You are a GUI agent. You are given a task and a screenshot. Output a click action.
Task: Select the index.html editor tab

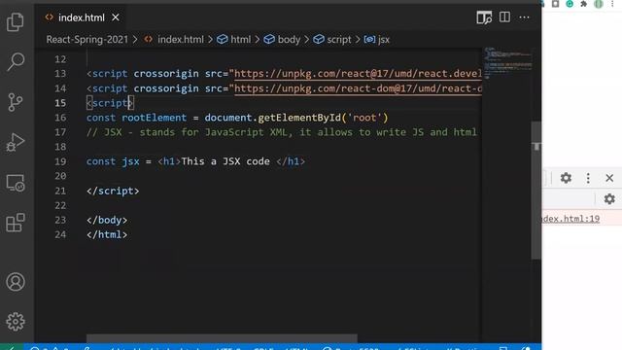tap(82, 17)
